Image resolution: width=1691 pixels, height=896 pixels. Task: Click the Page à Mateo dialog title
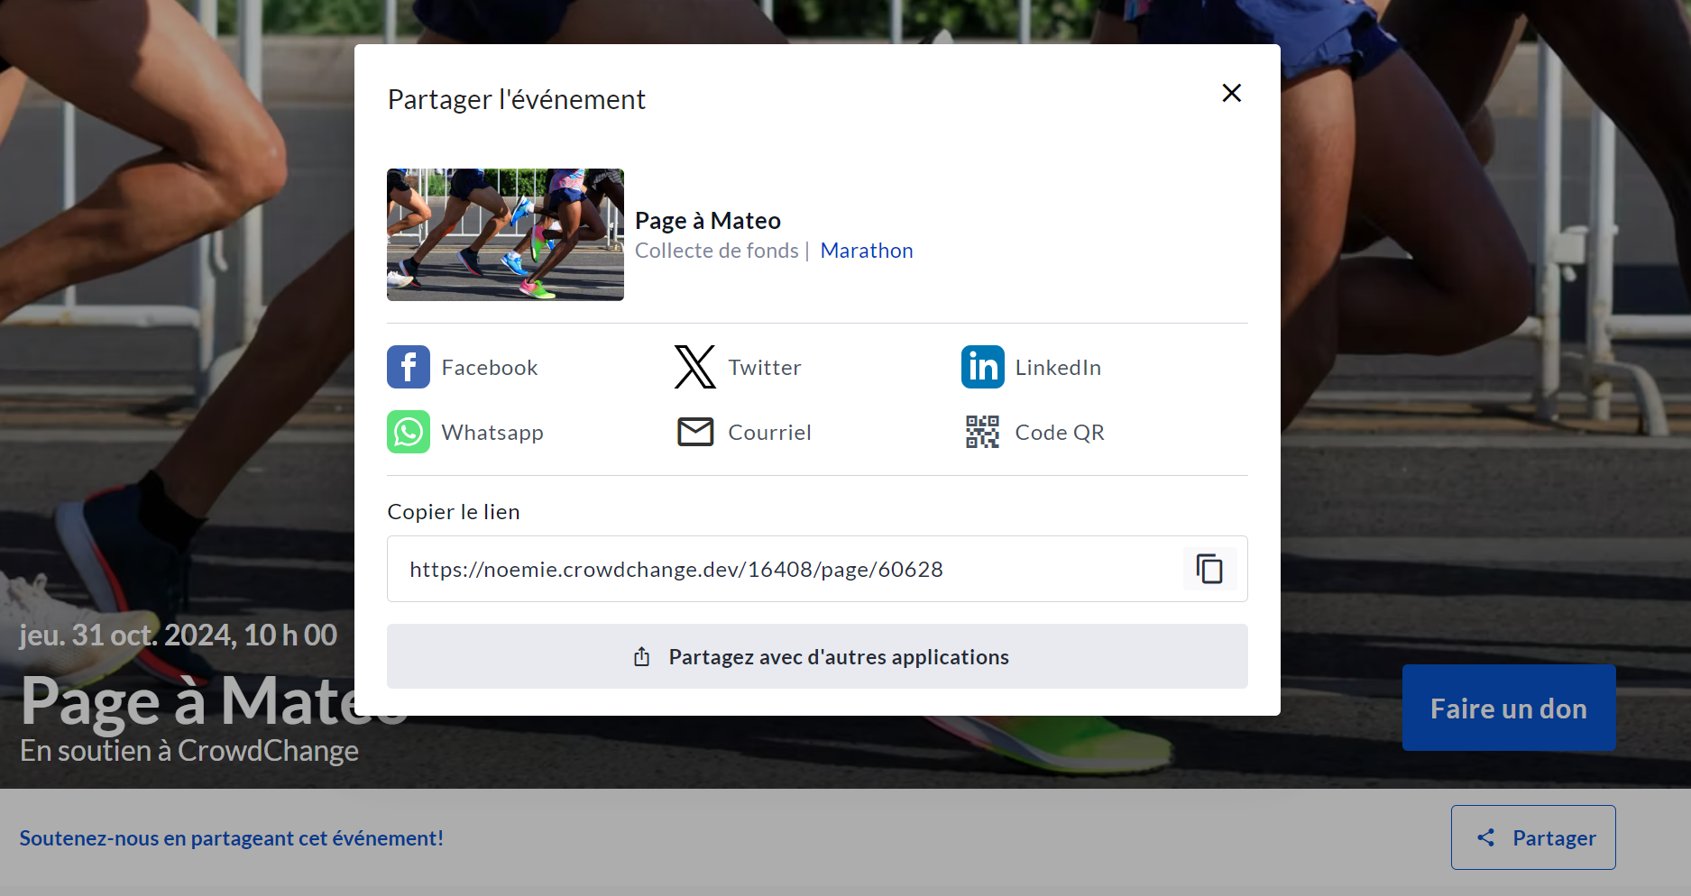point(708,221)
